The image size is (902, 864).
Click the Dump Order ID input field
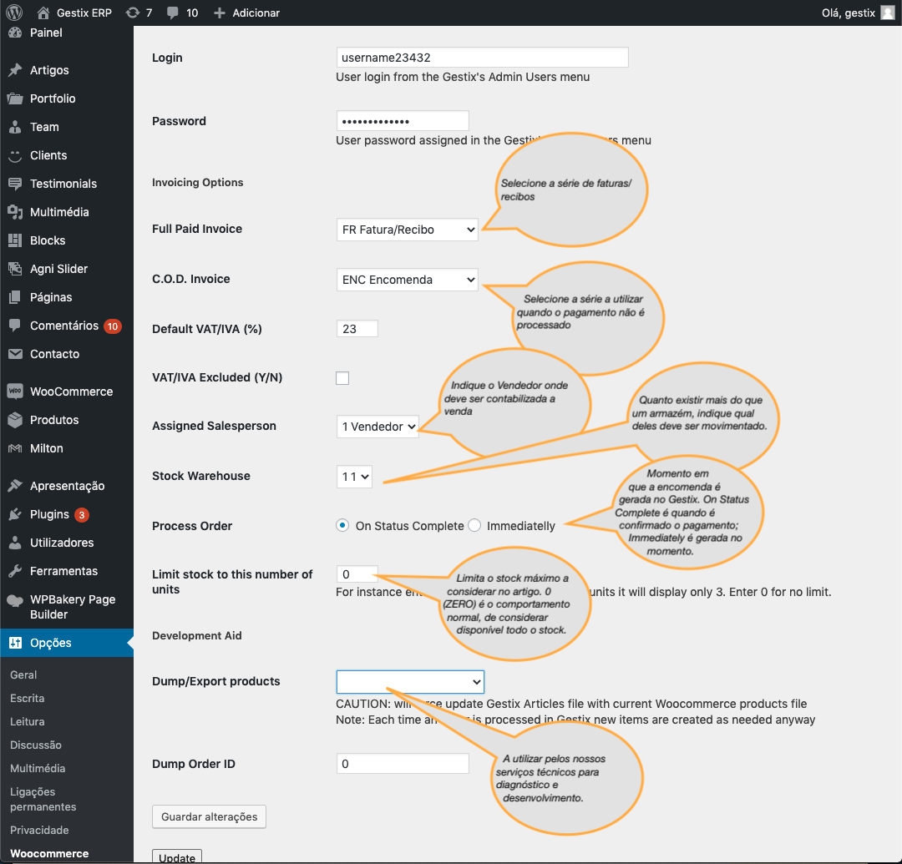[x=403, y=764]
